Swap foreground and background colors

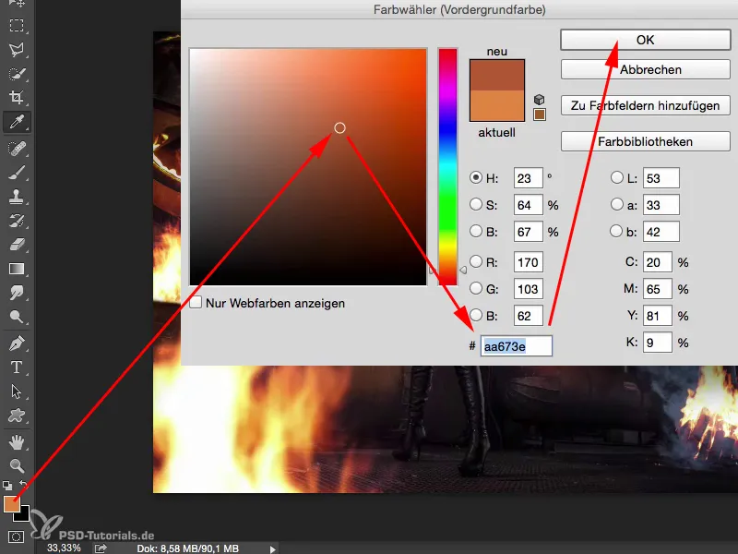(23, 484)
